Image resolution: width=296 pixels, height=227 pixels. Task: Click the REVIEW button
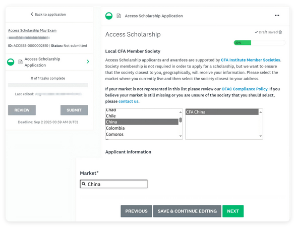22,110
